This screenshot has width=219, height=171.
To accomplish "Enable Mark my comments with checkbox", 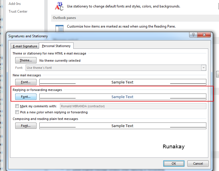I will click(17, 106).
